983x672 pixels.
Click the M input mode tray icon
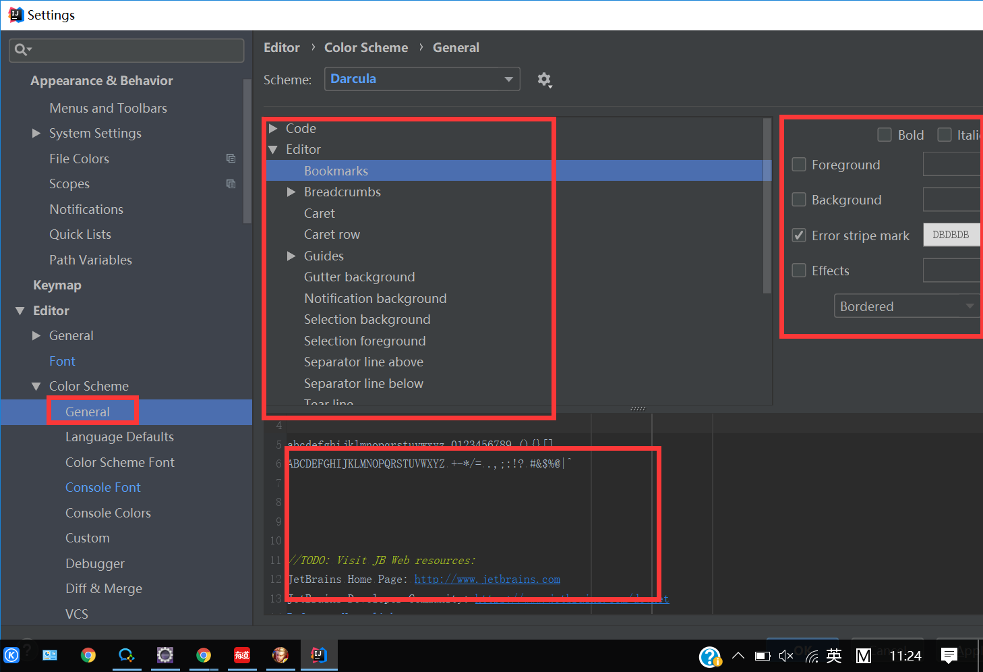[864, 656]
